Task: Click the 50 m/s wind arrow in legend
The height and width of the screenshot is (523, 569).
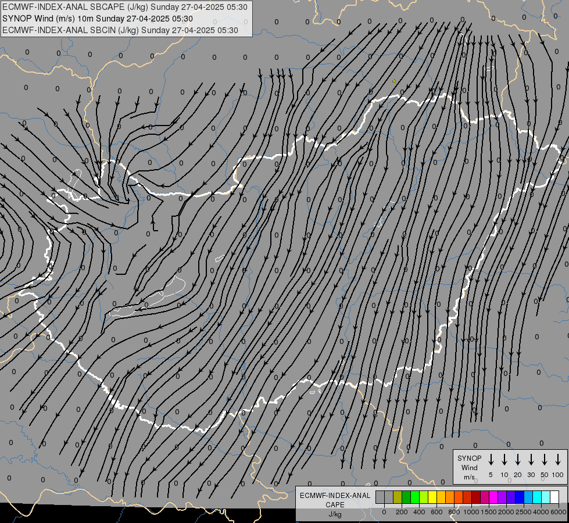Action: 545,459
